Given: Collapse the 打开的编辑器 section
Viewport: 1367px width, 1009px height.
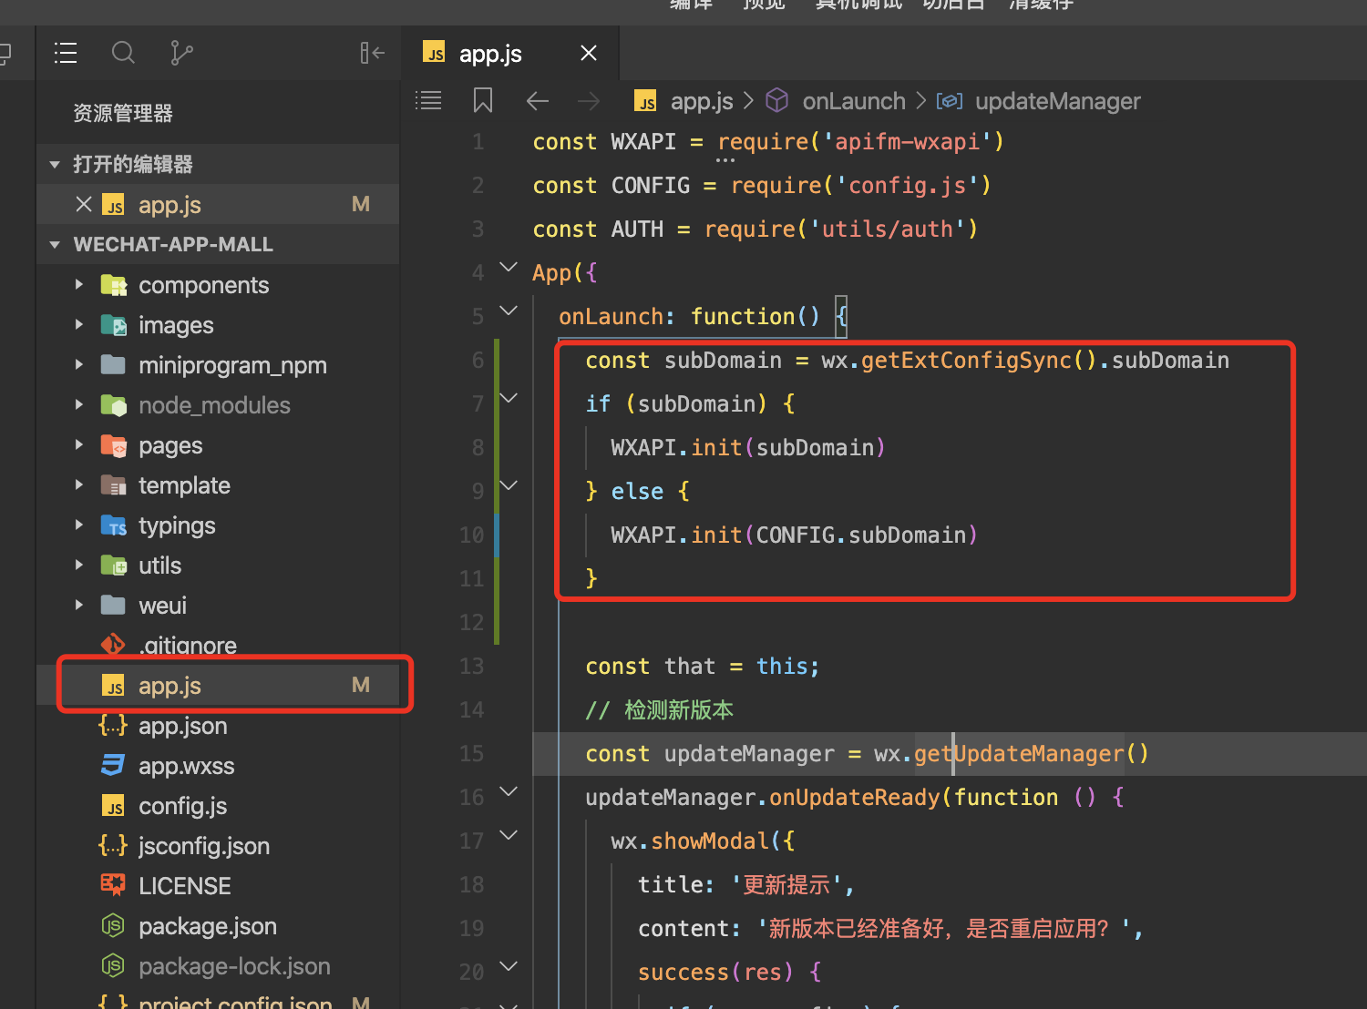Looking at the screenshot, I should pyautogui.click(x=55, y=165).
